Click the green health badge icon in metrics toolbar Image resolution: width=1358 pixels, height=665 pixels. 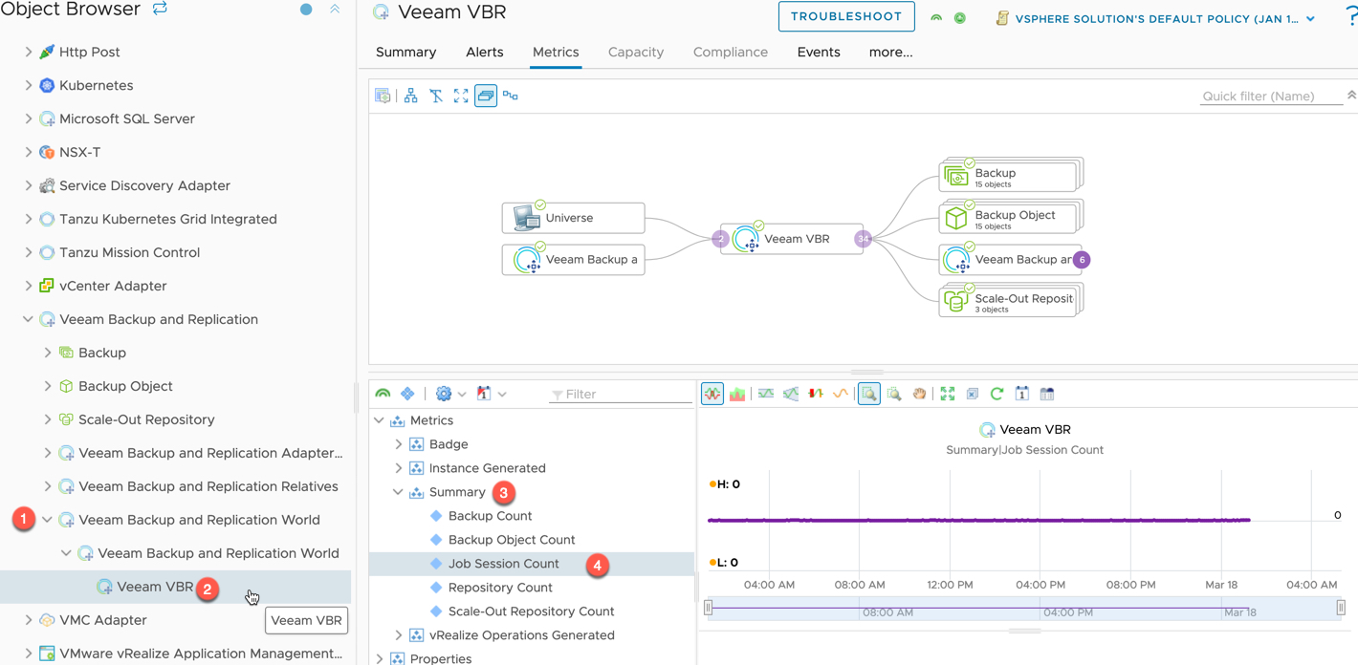click(383, 394)
